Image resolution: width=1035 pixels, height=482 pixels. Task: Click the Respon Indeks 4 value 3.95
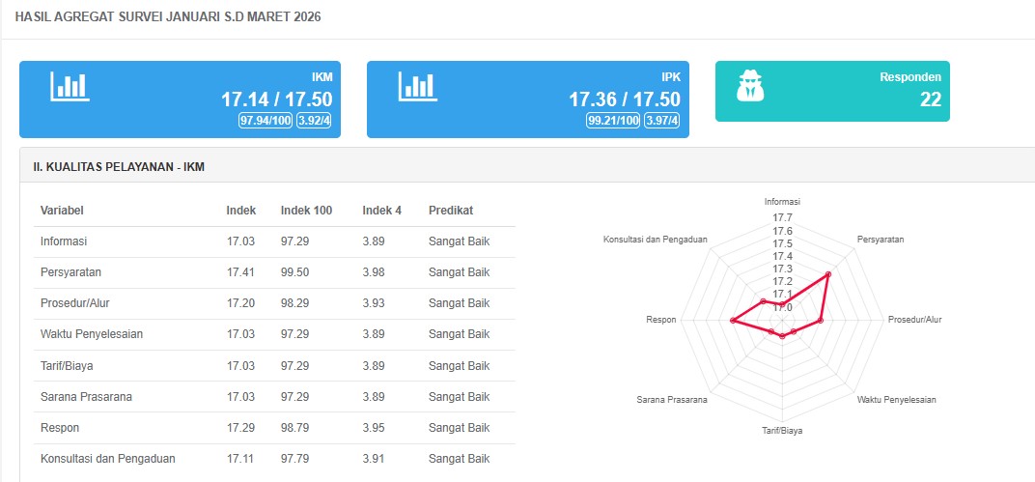(373, 428)
